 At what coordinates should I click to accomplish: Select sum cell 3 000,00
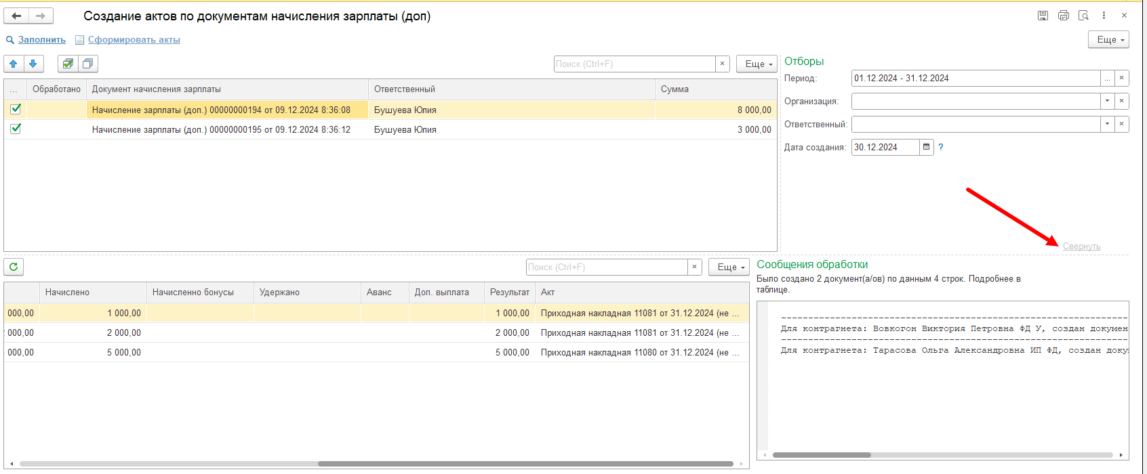tap(716, 129)
